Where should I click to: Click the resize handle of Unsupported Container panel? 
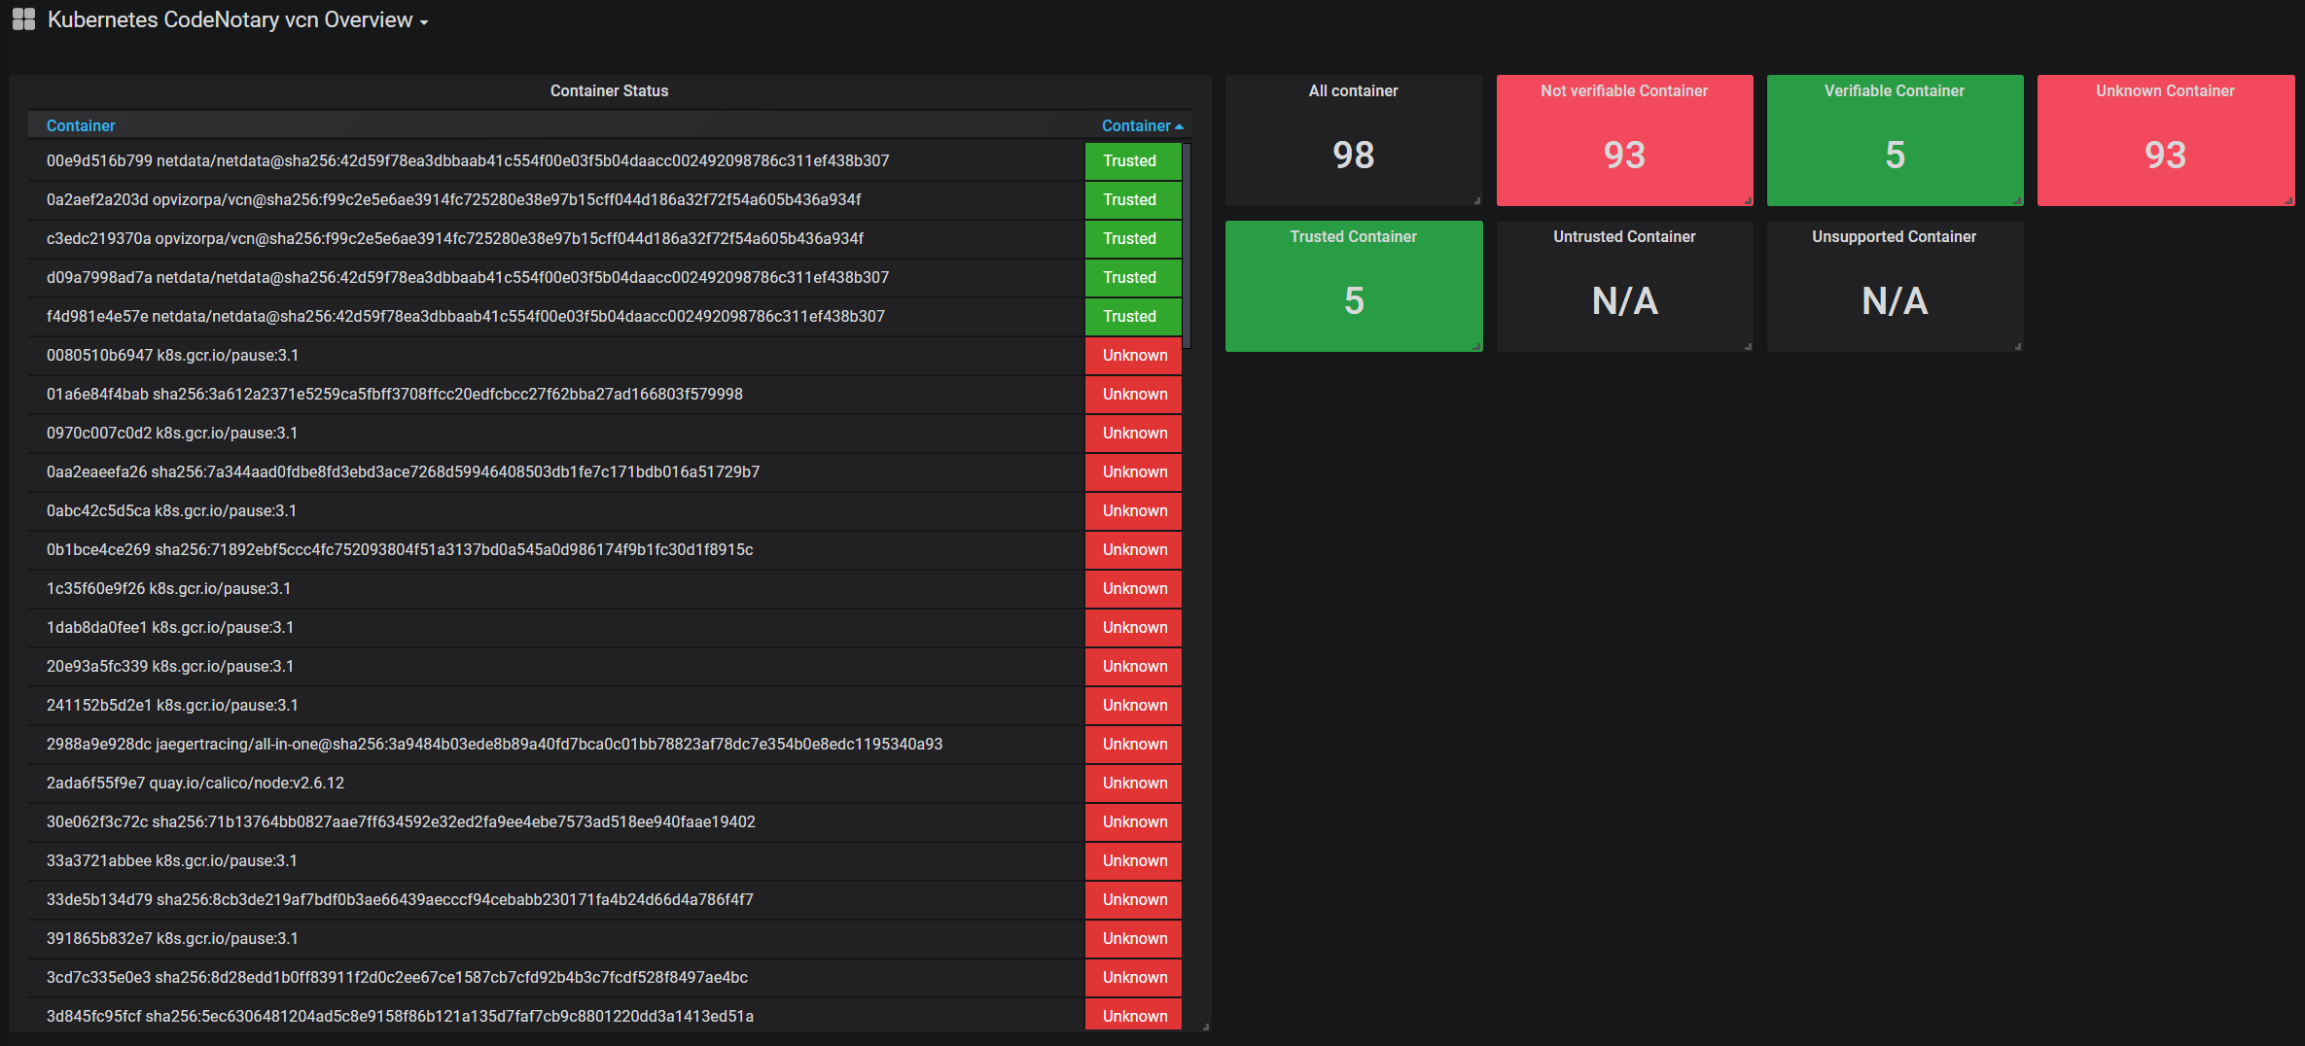coord(2018,347)
